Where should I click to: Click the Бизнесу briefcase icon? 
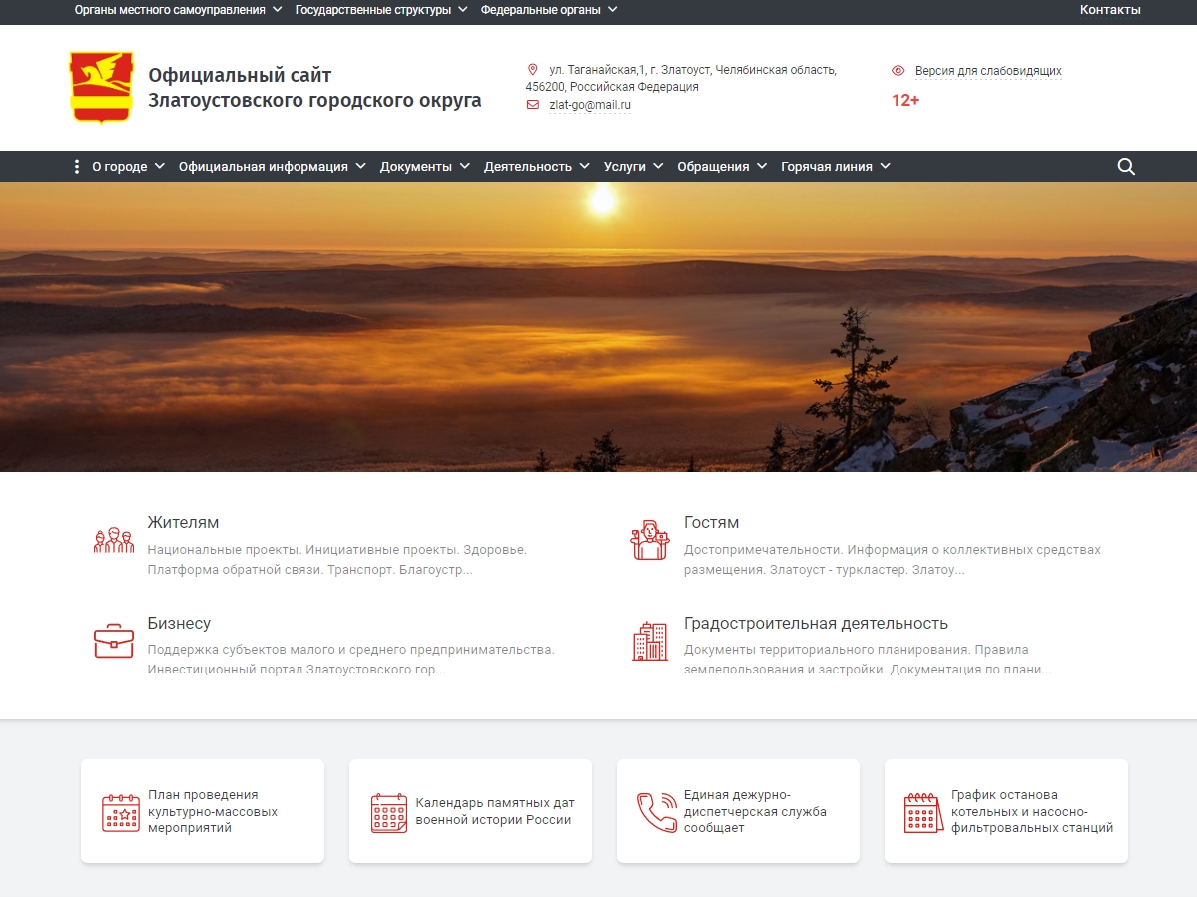(113, 640)
